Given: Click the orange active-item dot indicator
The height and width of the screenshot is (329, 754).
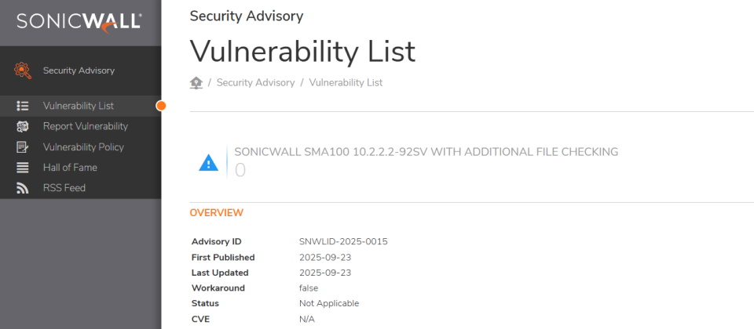Looking at the screenshot, I should click(161, 106).
